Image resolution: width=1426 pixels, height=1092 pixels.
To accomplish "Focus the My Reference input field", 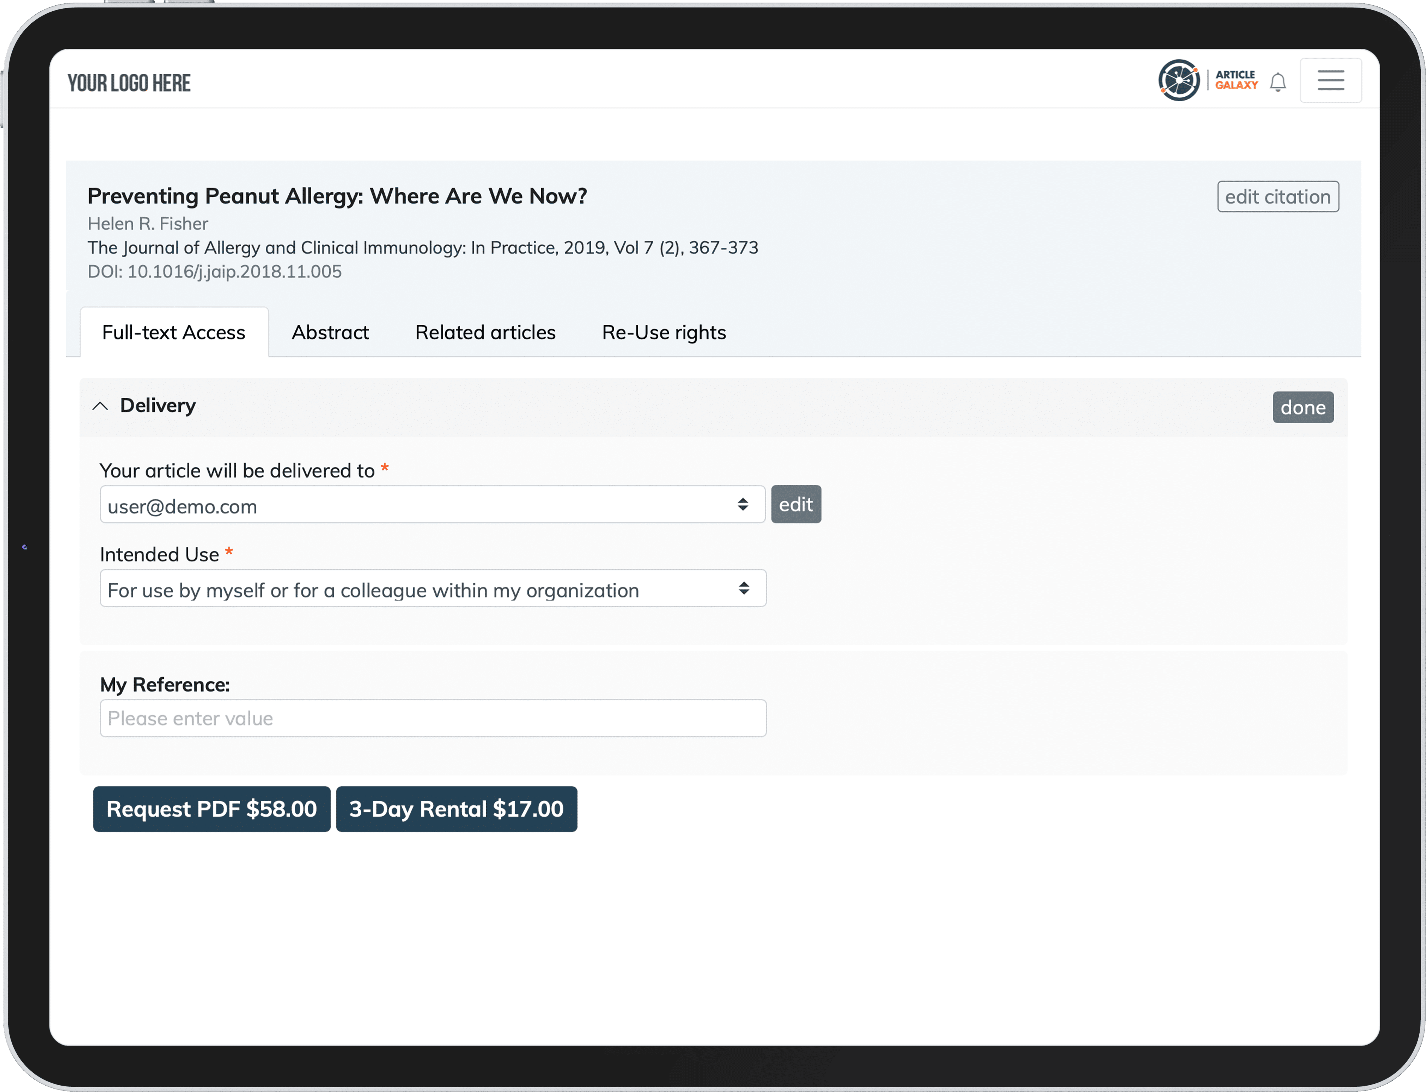I will coord(433,718).
